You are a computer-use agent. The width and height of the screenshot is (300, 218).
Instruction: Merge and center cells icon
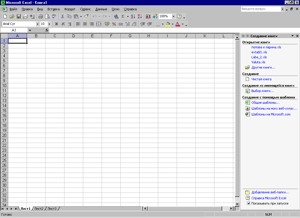[99, 24]
